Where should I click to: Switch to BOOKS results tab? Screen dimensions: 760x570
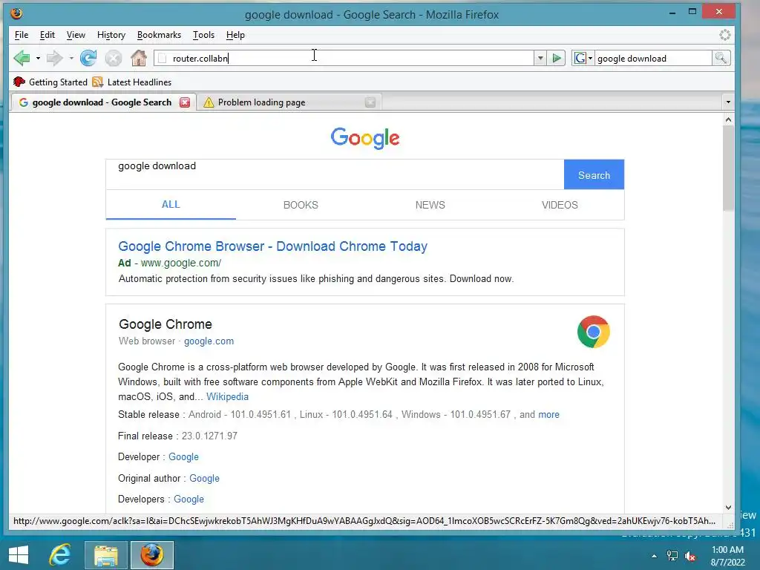[301, 205]
